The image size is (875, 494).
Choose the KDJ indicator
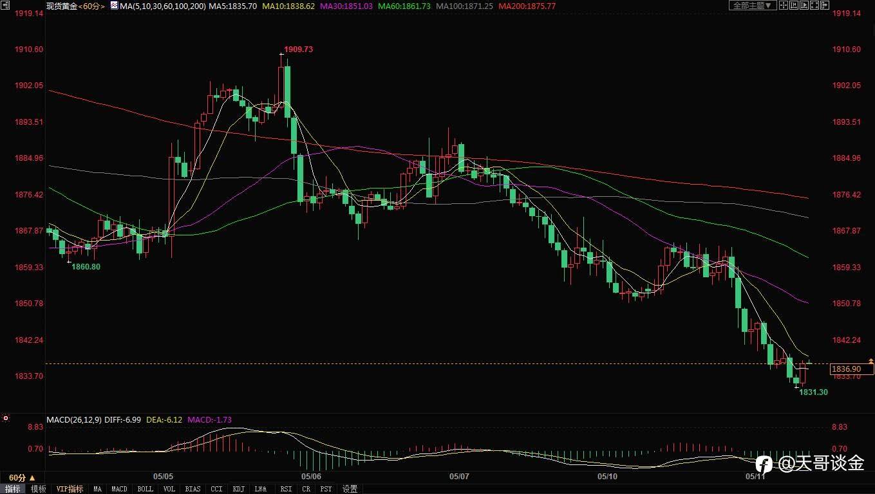click(x=239, y=489)
